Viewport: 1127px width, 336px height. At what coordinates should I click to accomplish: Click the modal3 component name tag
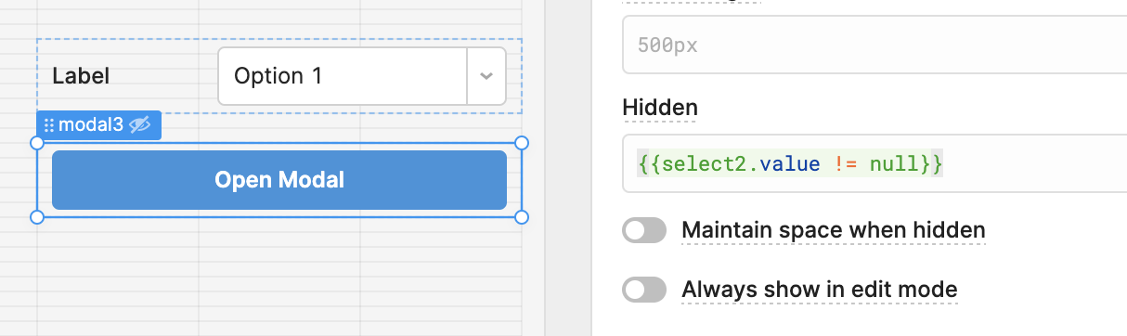(x=99, y=125)
